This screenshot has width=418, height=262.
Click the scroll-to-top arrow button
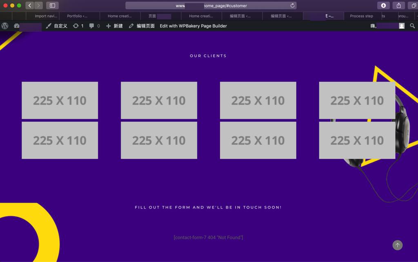[x=398, y=245]
